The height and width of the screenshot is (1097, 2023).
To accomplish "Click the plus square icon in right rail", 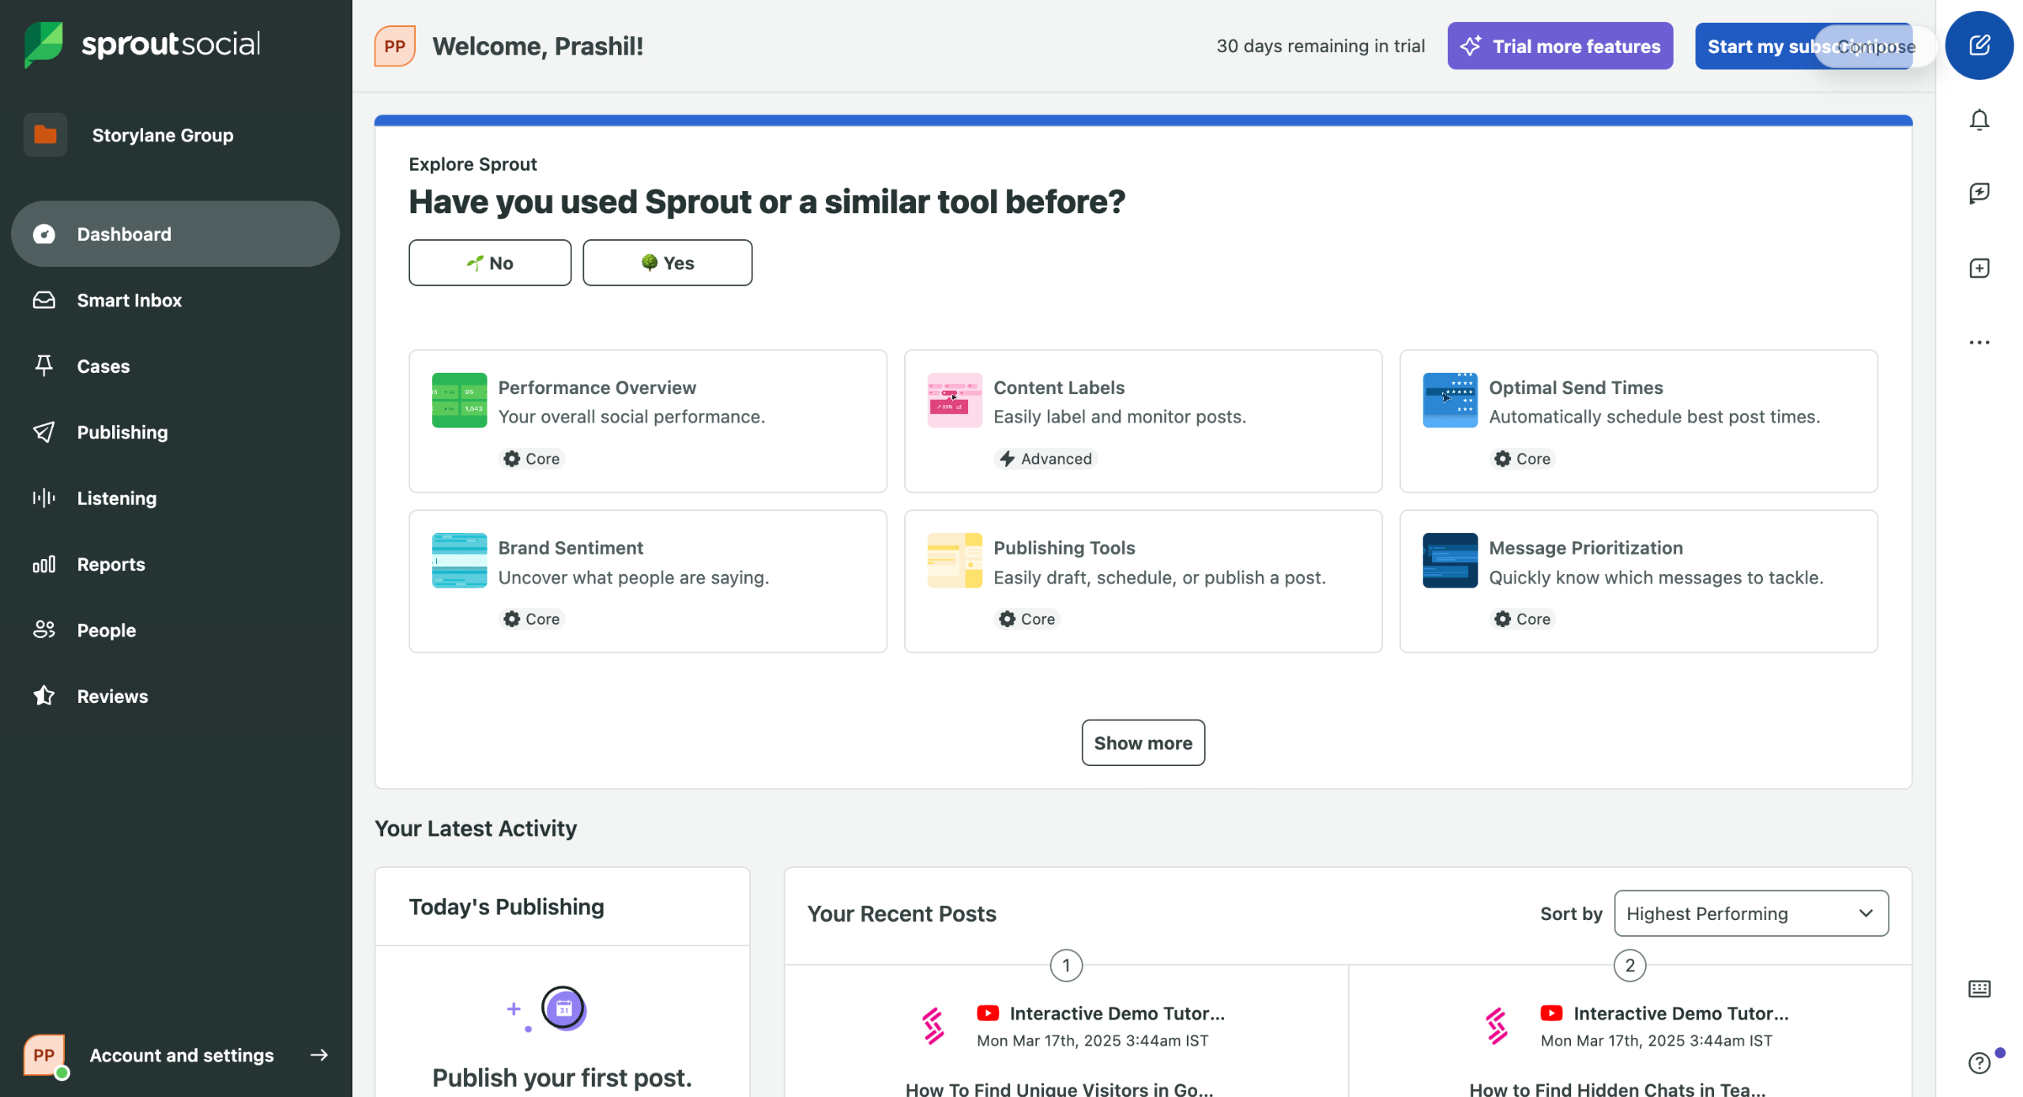I will [x=1978, y=269].
